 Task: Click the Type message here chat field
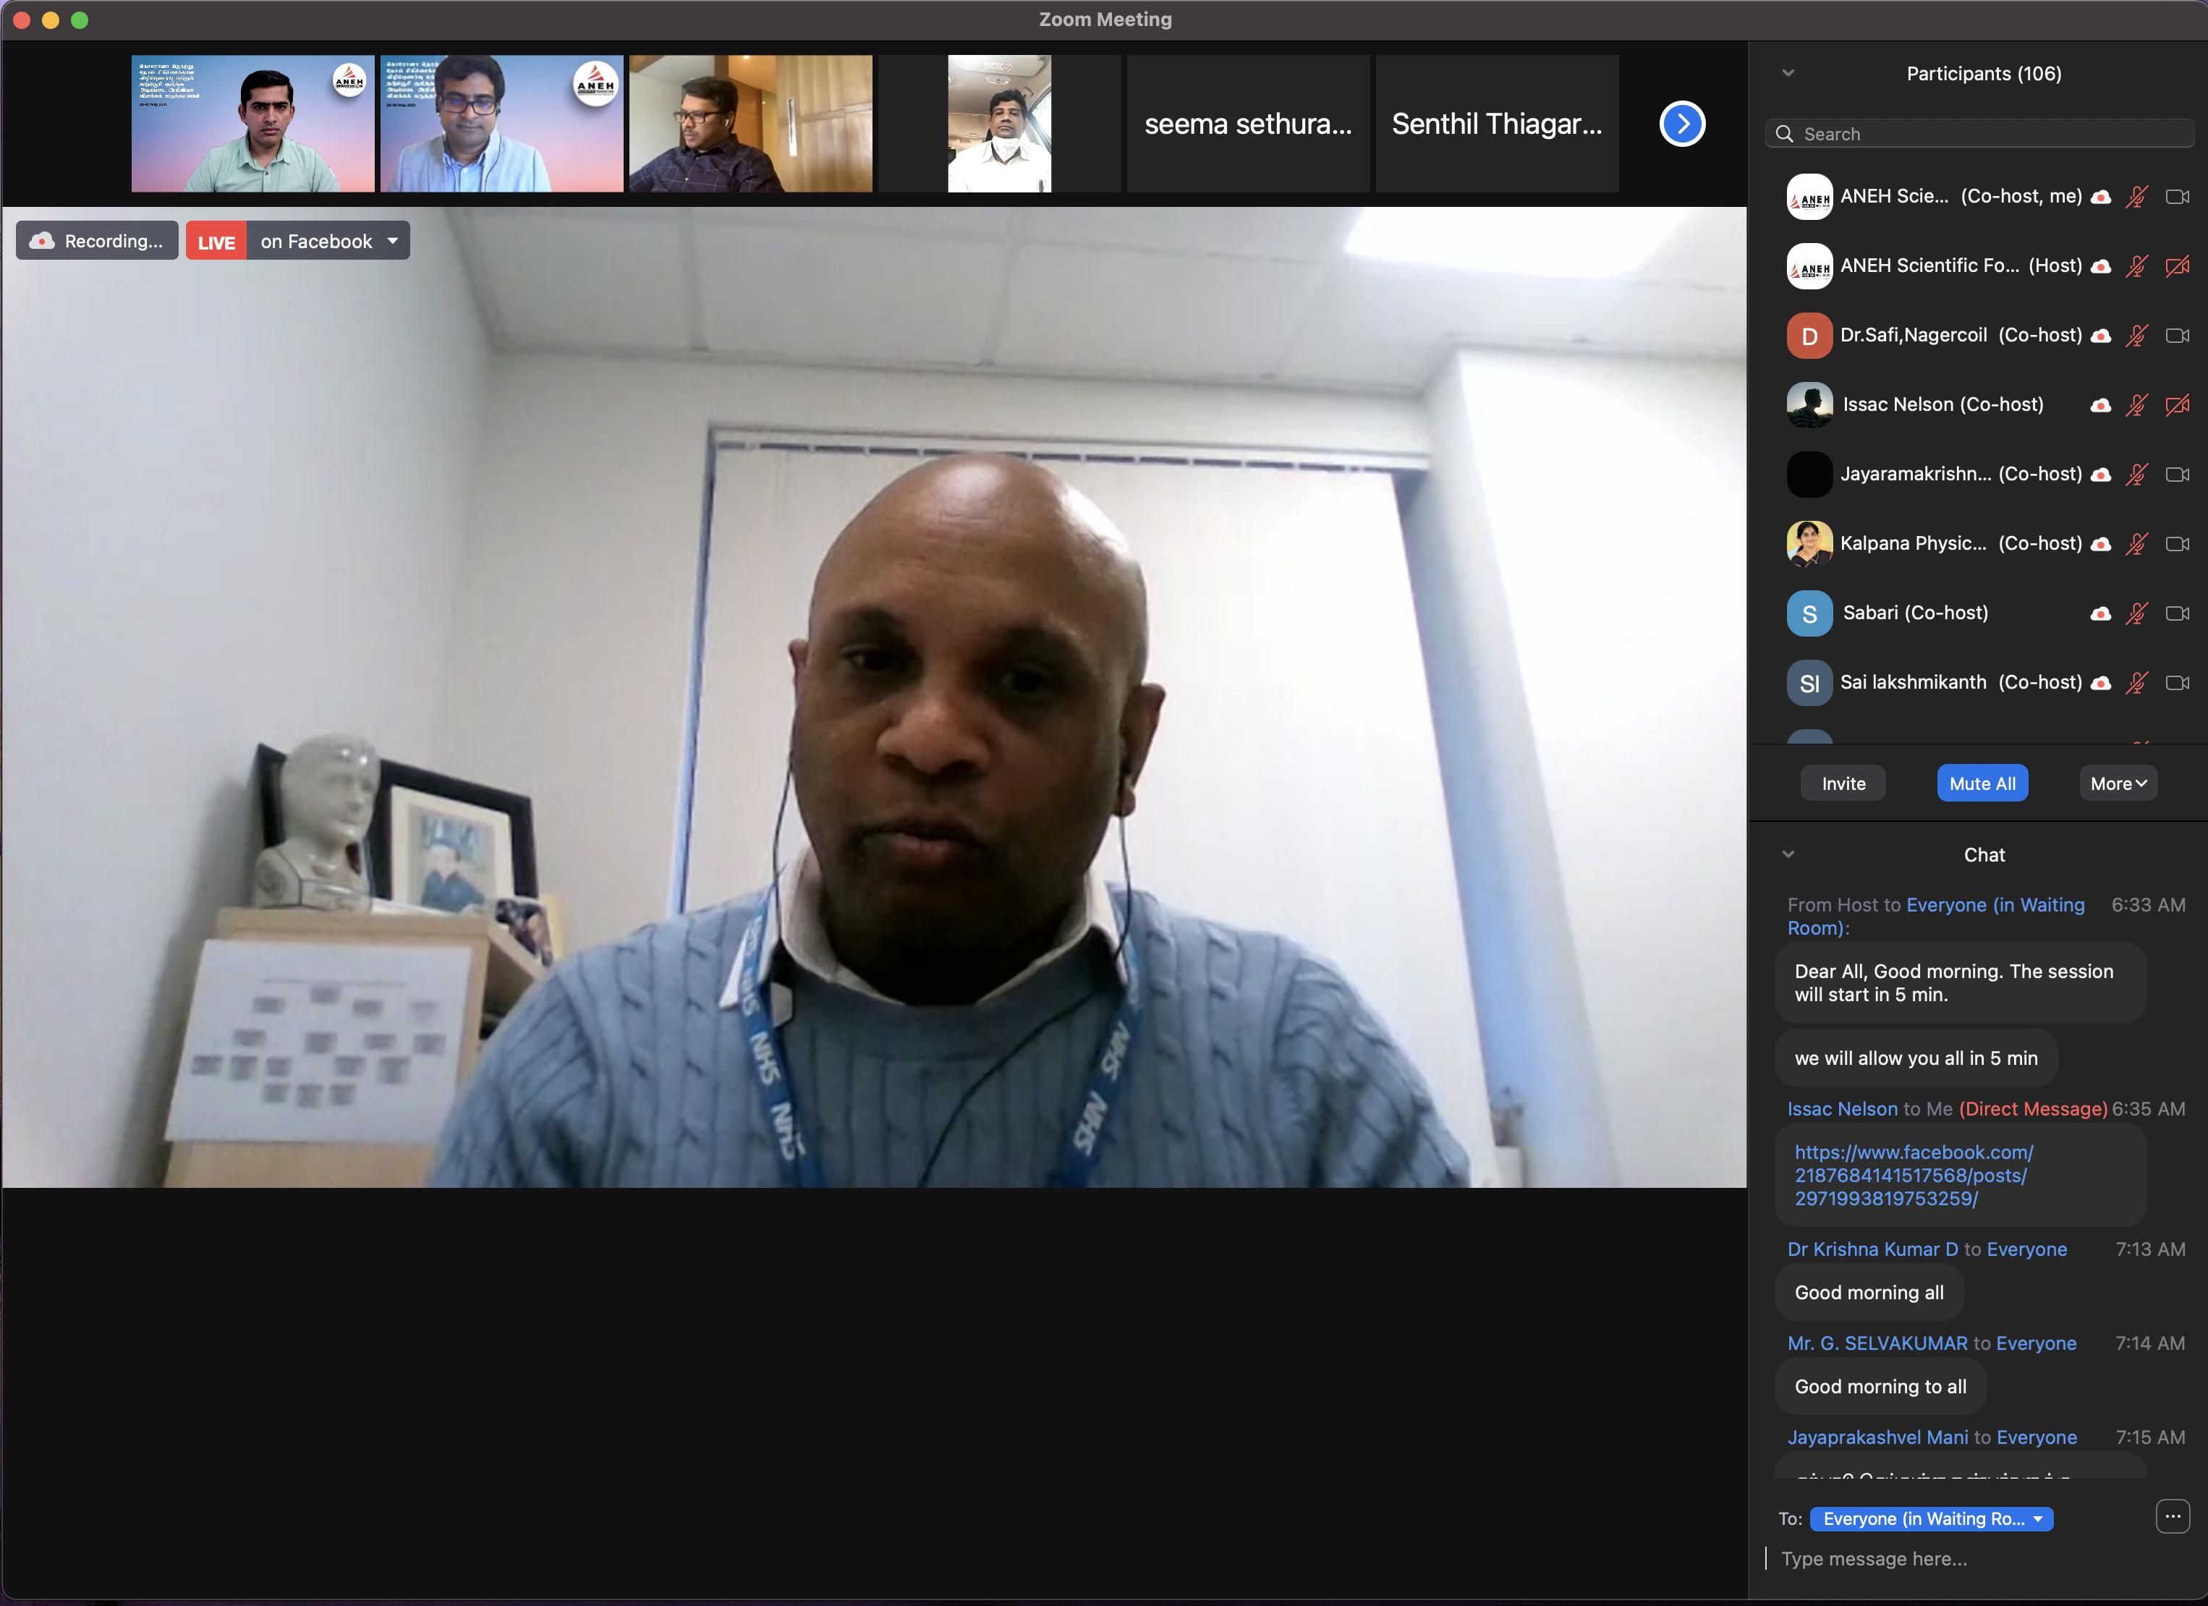[x=1957, y=1558]
